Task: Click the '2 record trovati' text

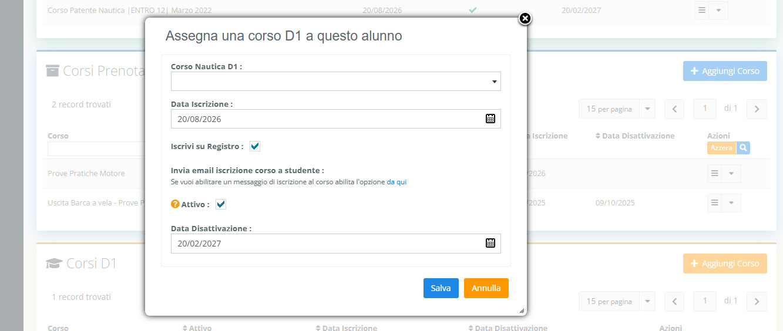Action: click(x=81, y=104)
